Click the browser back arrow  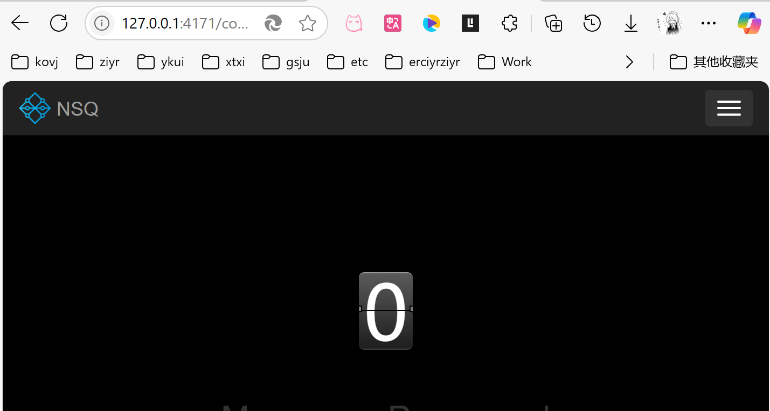[x=20, y=23]
